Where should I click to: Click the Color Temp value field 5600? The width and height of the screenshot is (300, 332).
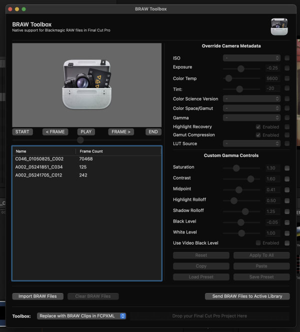[x=272, y=78]
